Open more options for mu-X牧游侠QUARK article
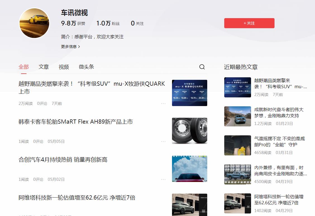Screen dimensions: 315x216 click(x=163, y=103)
